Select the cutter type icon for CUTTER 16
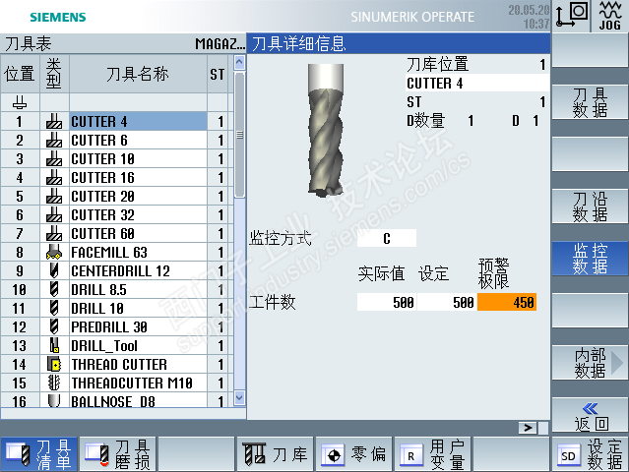 click(x=54, y=178)
